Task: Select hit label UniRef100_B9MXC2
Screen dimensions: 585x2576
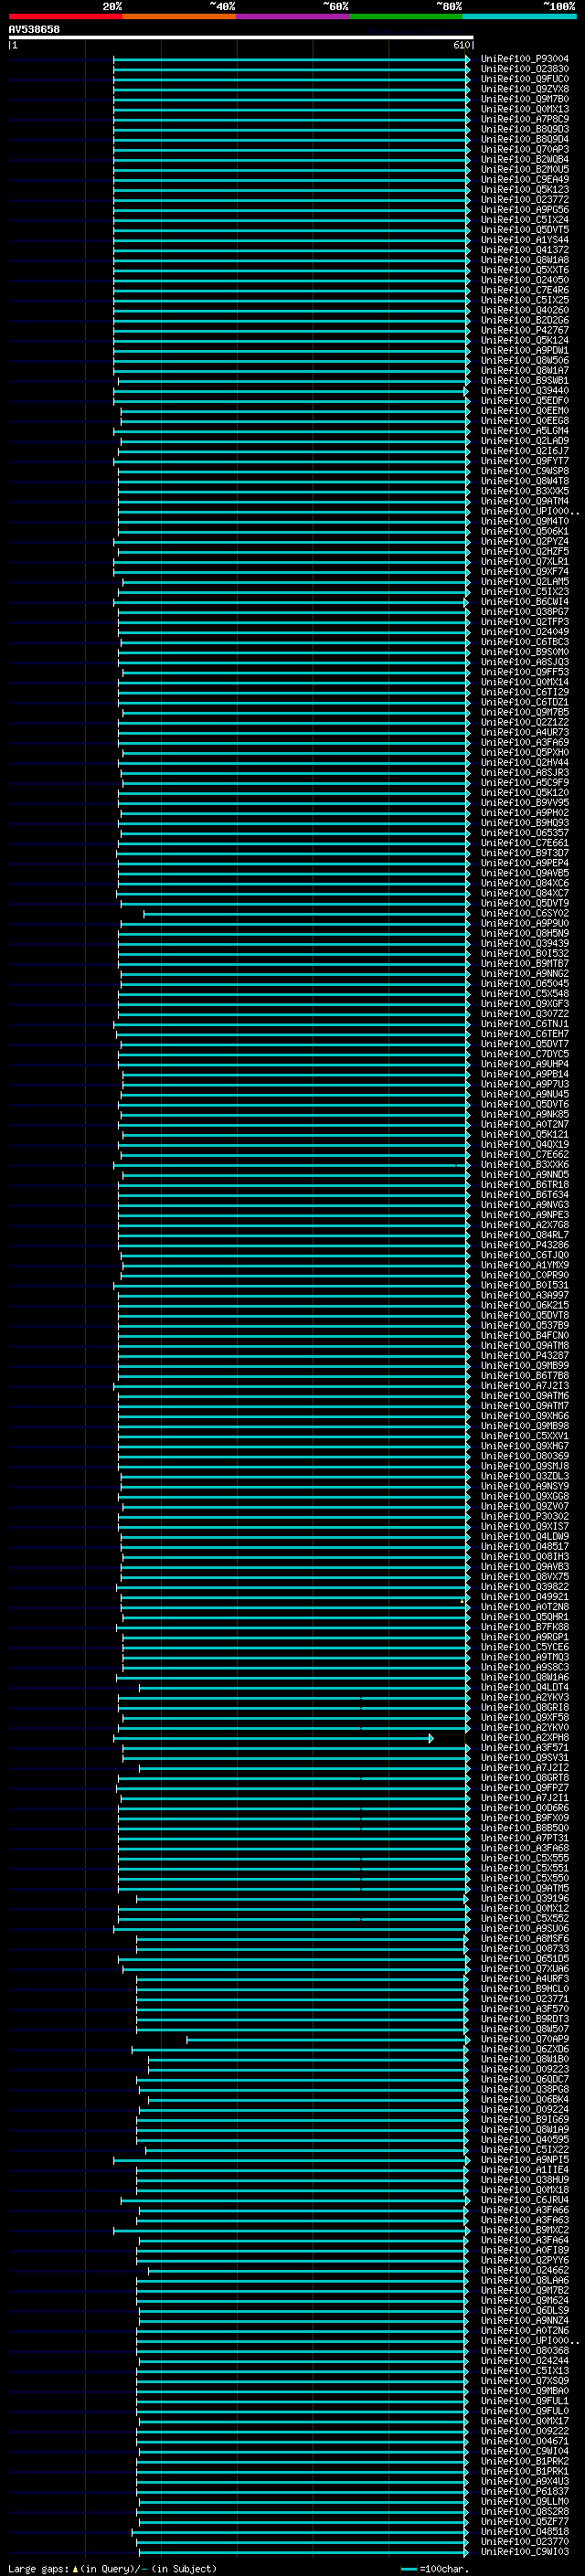Action: click(524, 2230)
